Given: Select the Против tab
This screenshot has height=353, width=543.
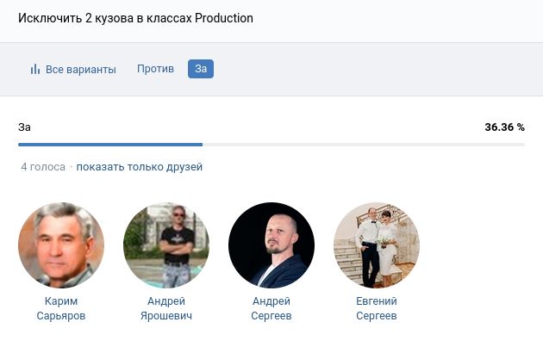Looking at the screenshot, I should (x=155, y=69).
